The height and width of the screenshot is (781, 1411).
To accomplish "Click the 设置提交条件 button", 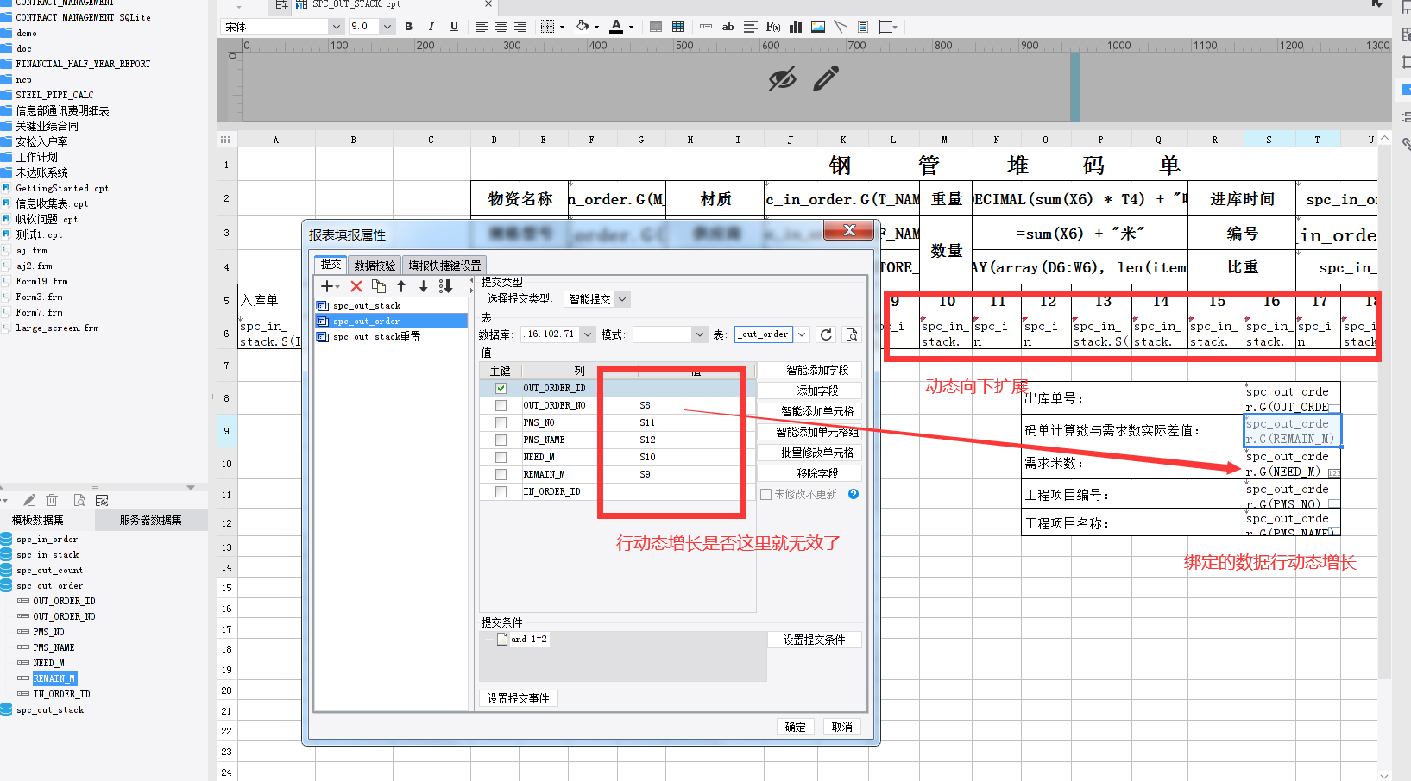I will [814, 640].
